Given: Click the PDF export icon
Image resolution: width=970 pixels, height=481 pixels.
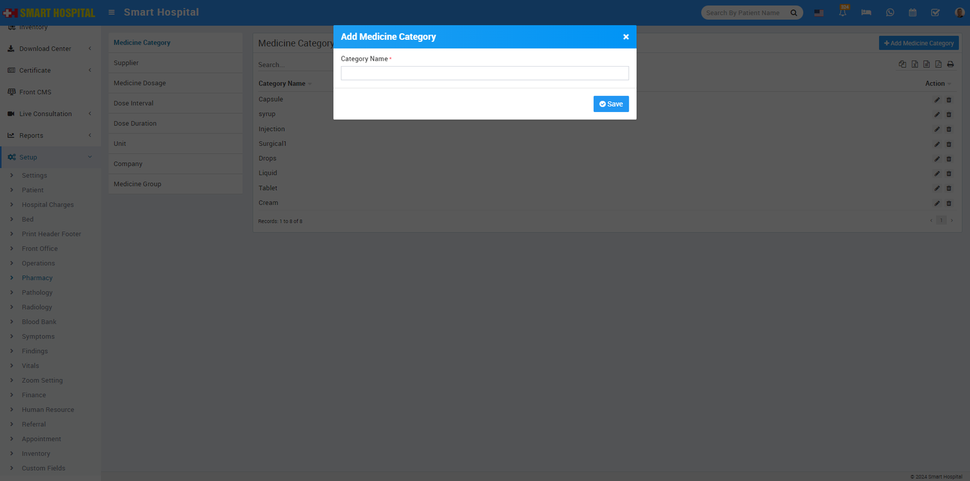Looking at the screenshot, I should (938, 64).
